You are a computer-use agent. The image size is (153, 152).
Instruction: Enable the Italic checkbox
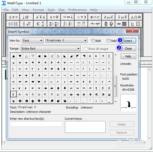coord(108,41)
